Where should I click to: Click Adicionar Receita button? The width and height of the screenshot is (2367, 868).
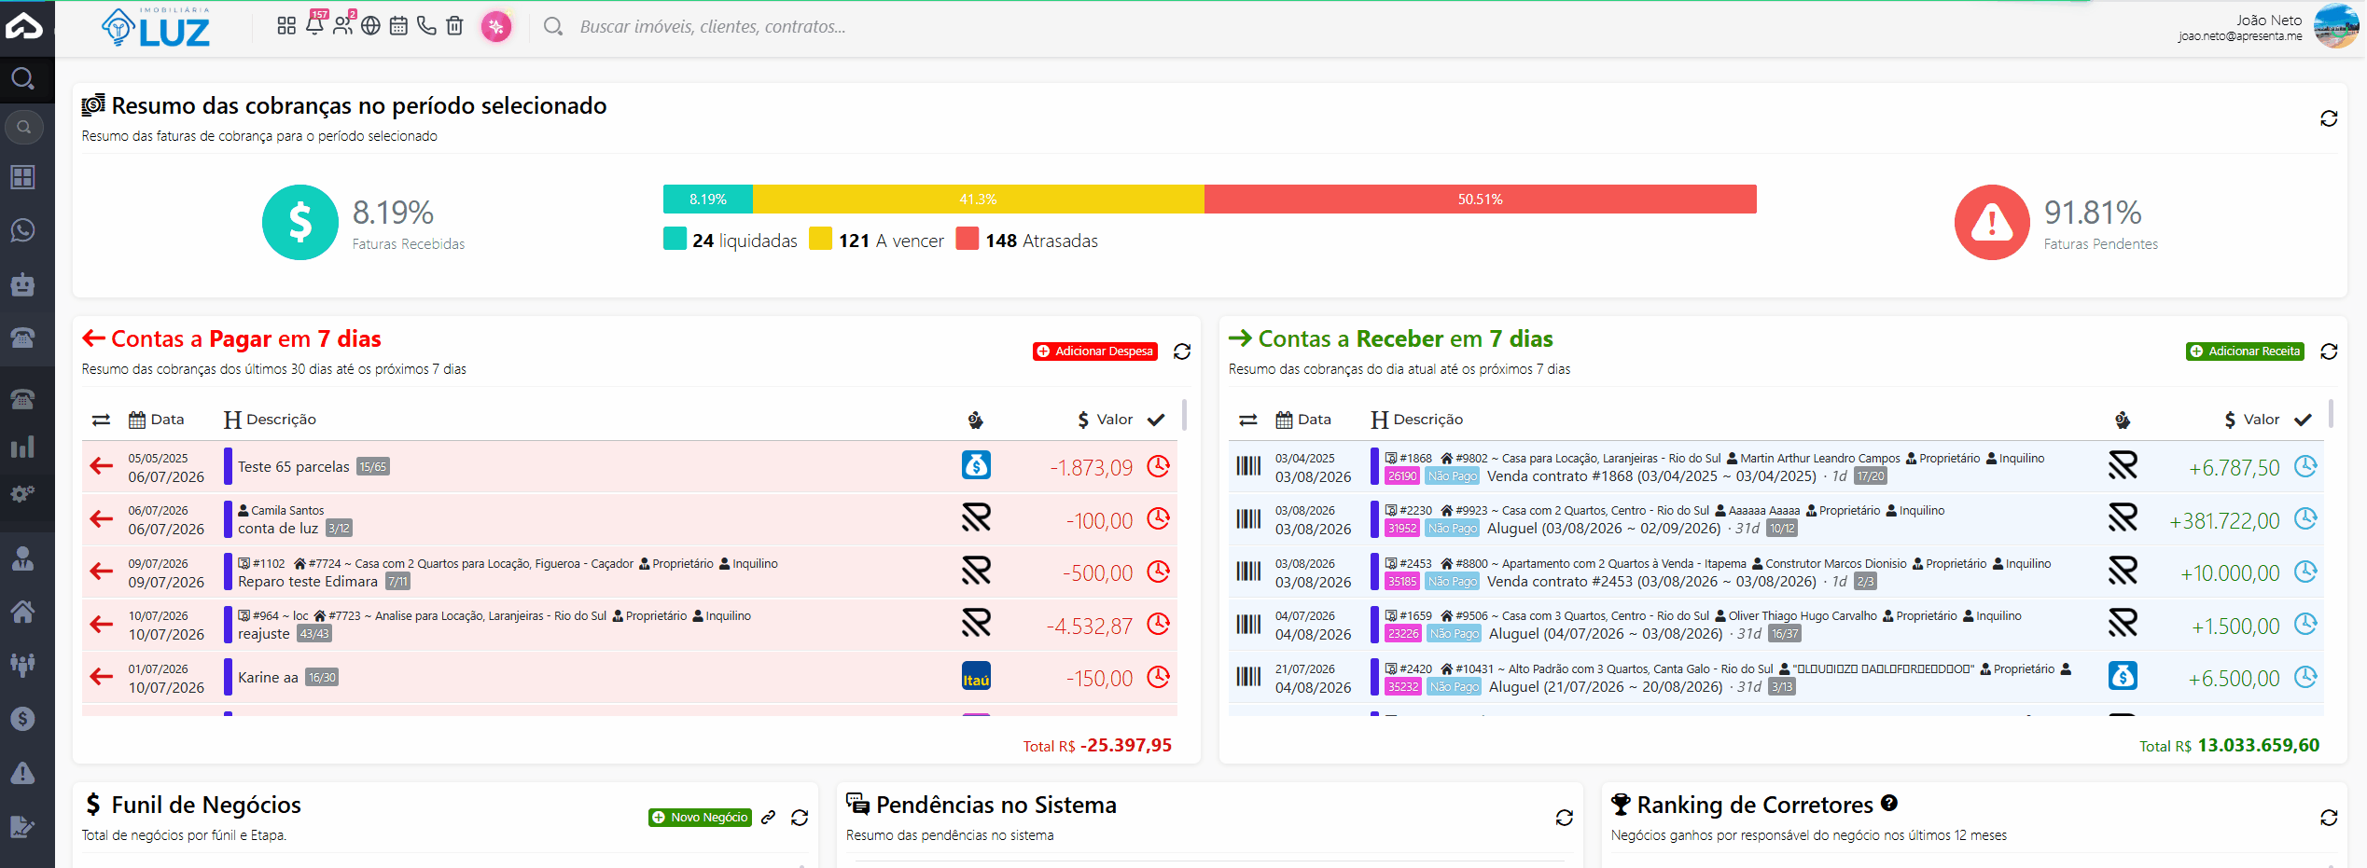[x=2245, y=351]
